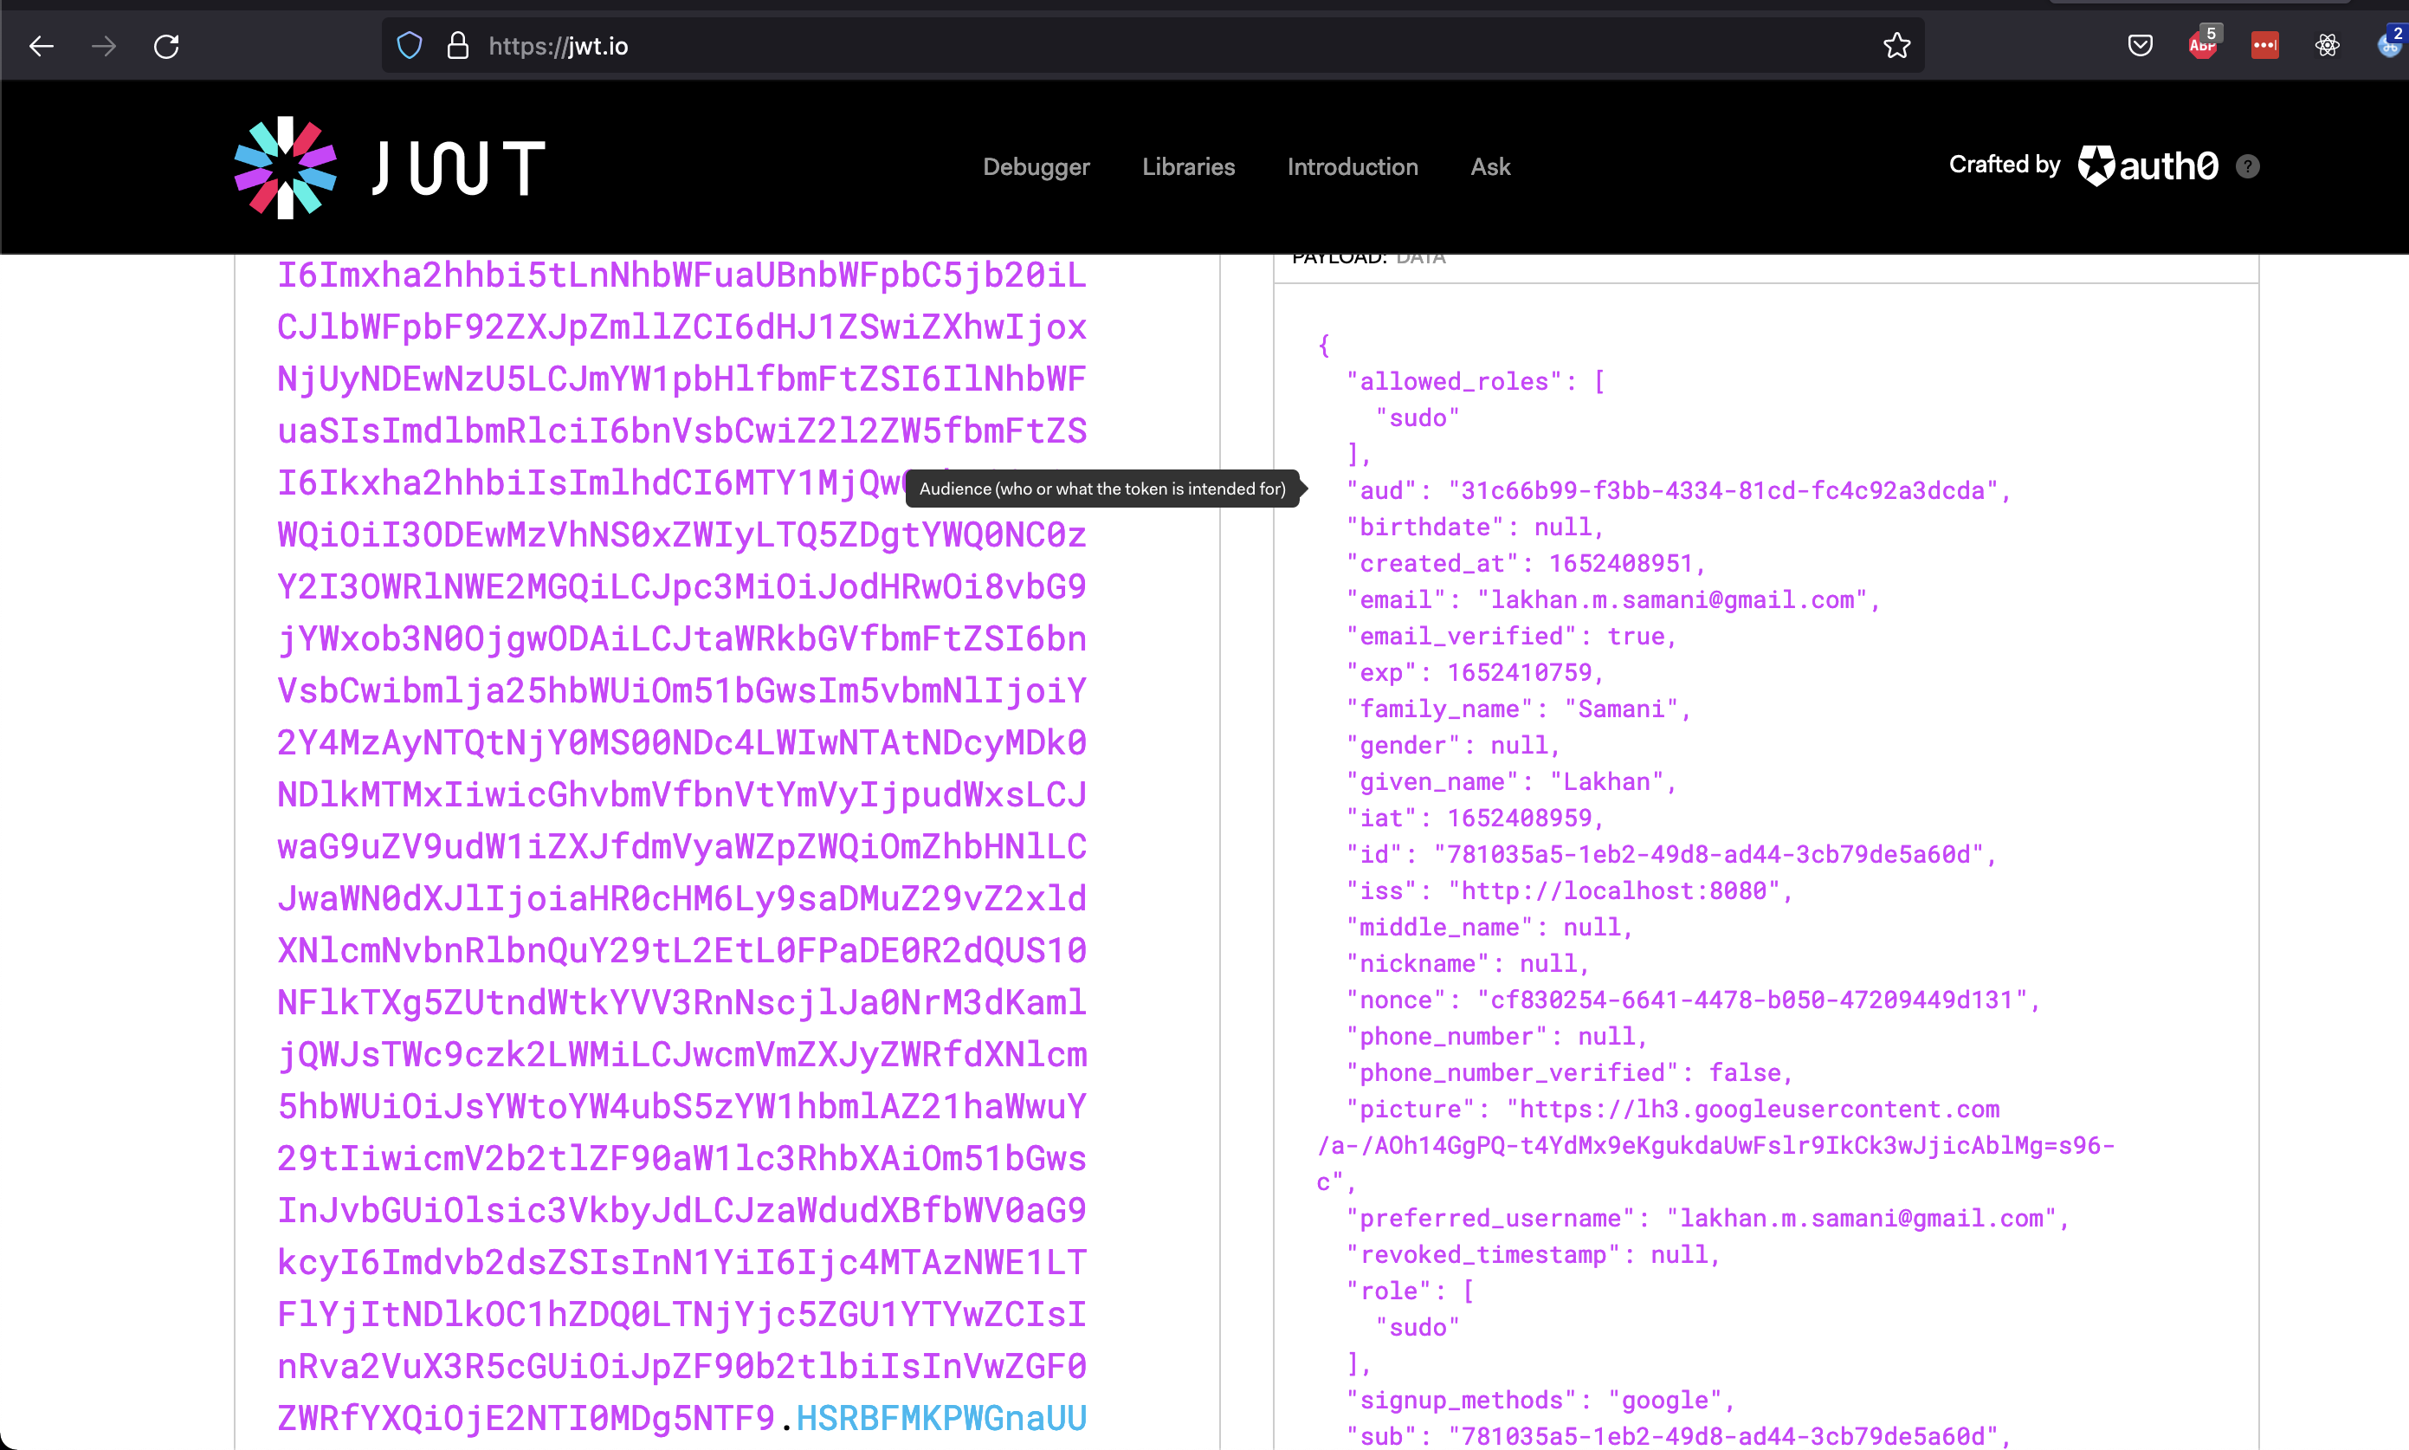Click the highlighted signature segment HSRBFMKPWGnaUU
This screenshot has height=1450, width=2409.
pyautogui.click(x=940, y=1418)
